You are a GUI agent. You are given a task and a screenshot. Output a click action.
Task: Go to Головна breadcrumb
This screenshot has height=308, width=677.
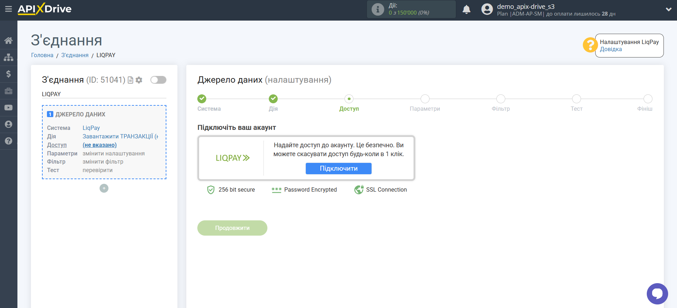coord(42,55)
